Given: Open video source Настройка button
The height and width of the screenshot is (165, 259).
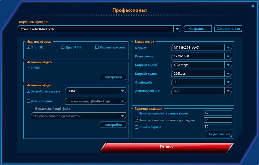Looking at the screenshot, I should click(x=113, y=77).
